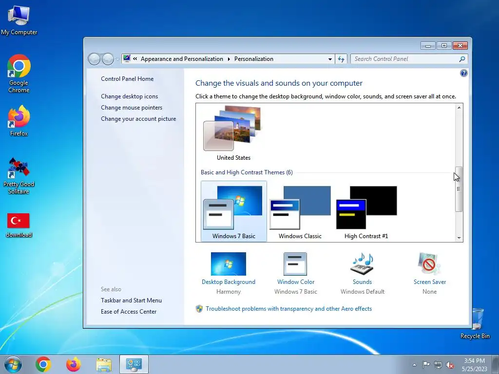The image size is (499, 374).
Task: Expand the double-chevron breadcrumb menu
Action: click(135, 59)
